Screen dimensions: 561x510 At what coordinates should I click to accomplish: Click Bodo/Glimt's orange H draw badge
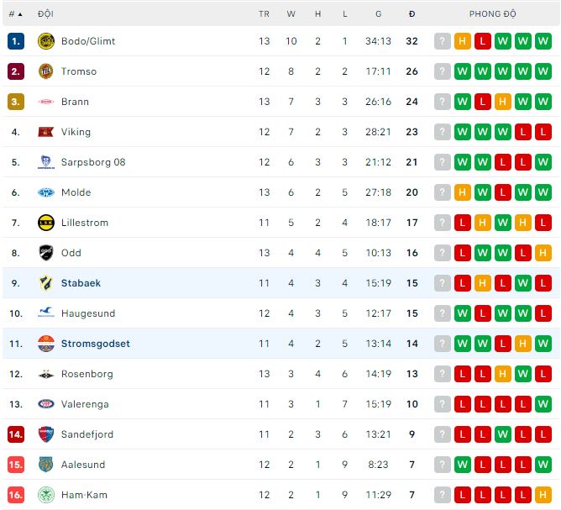point(463,41)
